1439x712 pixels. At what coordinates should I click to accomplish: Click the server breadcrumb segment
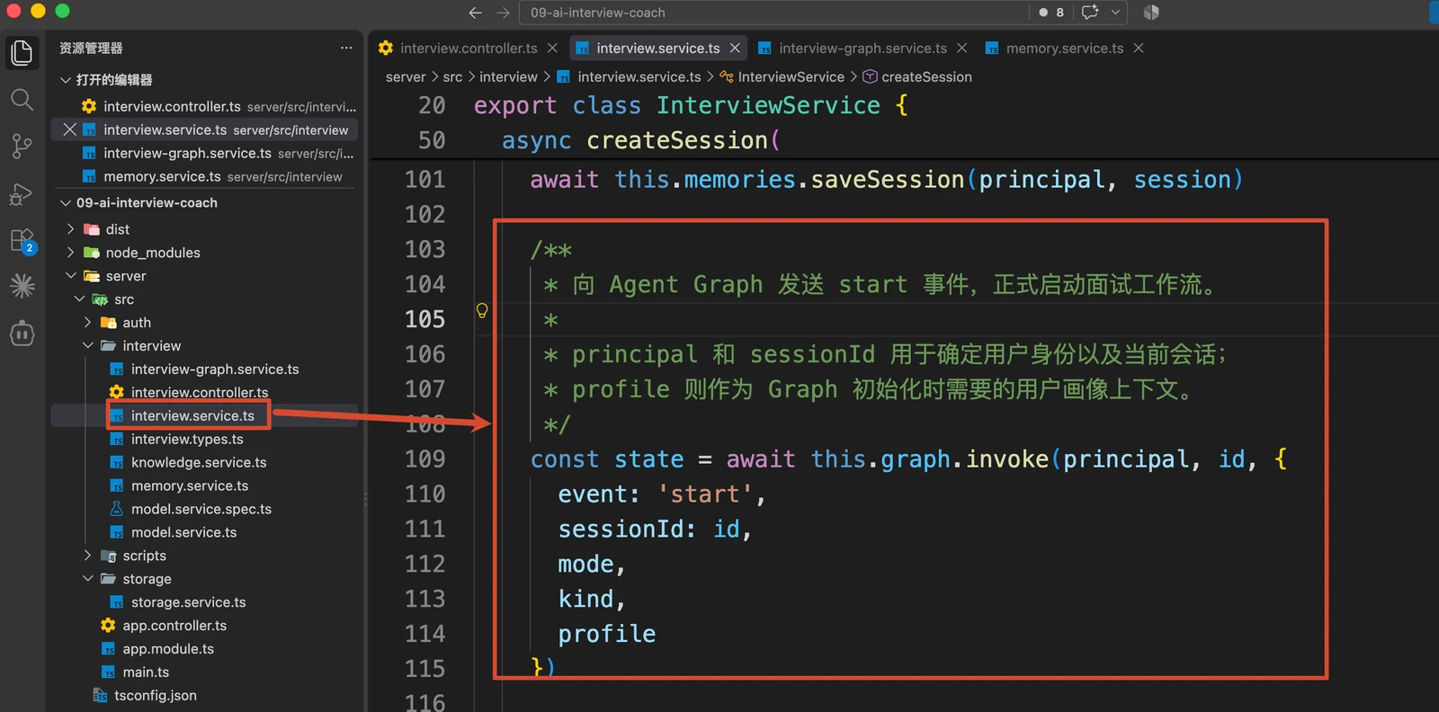click(x=406, y=77)
